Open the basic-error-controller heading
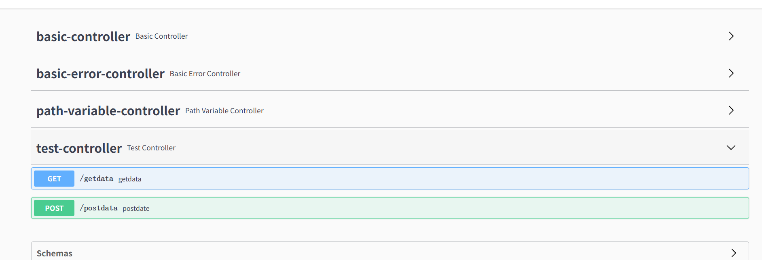Screen dimensions: 762x260 coord(100,74)
